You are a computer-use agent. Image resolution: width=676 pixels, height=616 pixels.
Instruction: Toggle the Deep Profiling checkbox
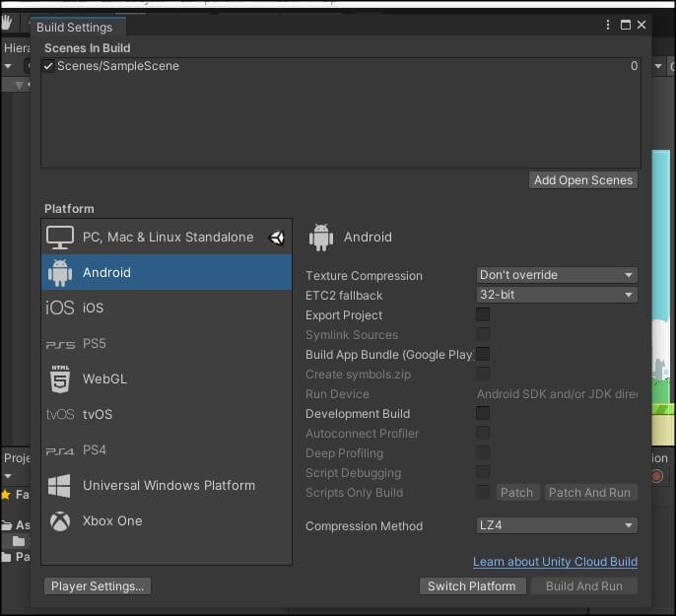(x=483, y=452)
